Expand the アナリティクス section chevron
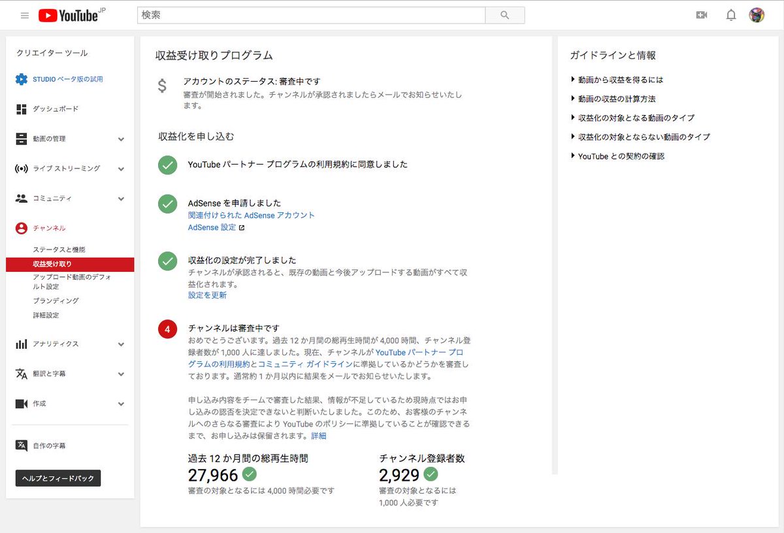 pyautogui.click(x=121, y=344)
